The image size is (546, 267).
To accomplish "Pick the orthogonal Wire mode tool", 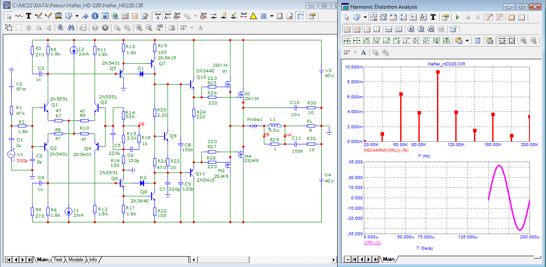I will [39, 16].
